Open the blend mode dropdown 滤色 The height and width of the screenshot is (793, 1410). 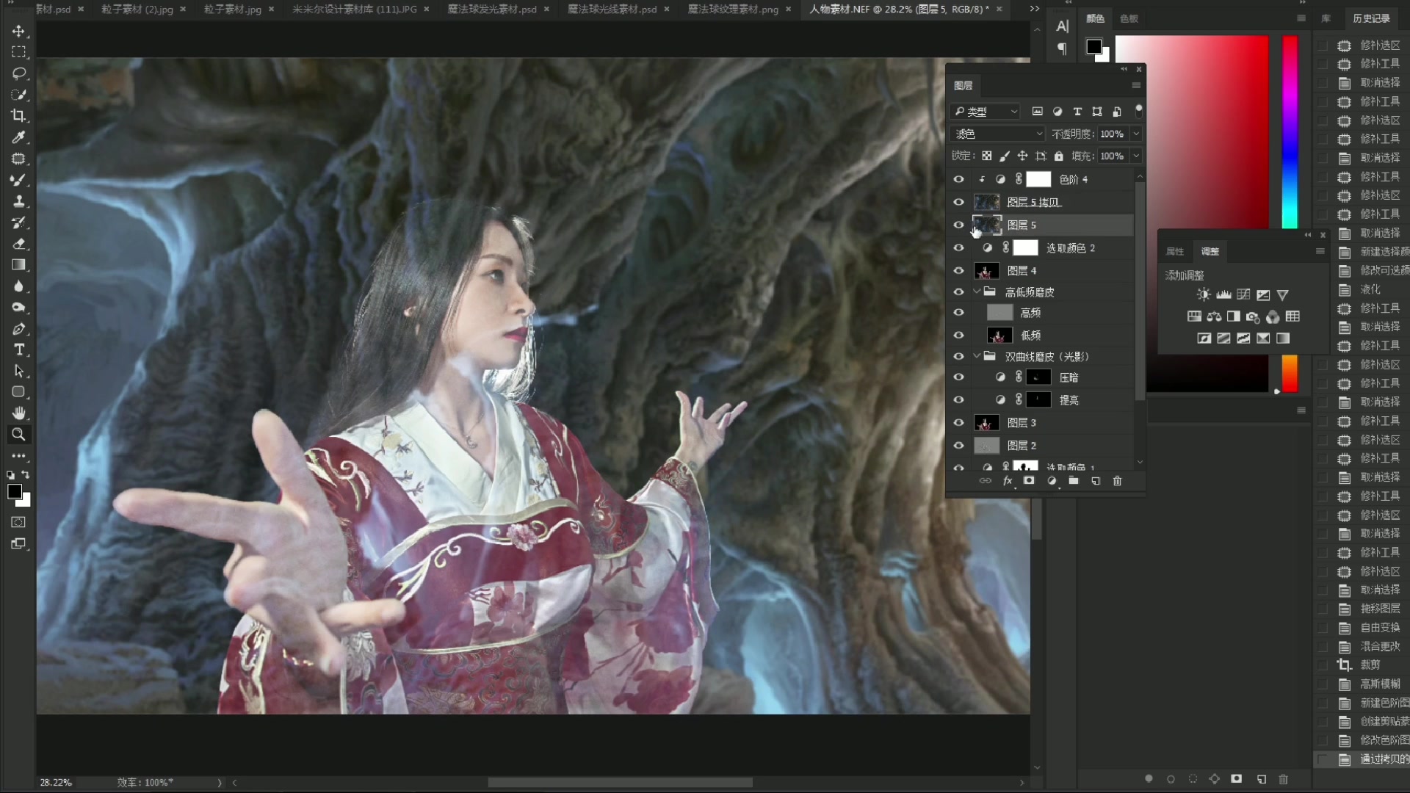[x=997, y=134]
